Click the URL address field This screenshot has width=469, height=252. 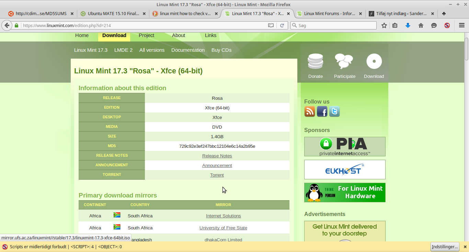144,25
